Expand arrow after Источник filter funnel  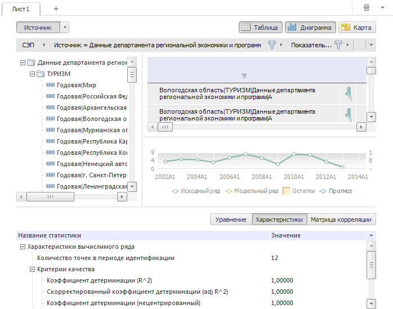coord(281,45)
